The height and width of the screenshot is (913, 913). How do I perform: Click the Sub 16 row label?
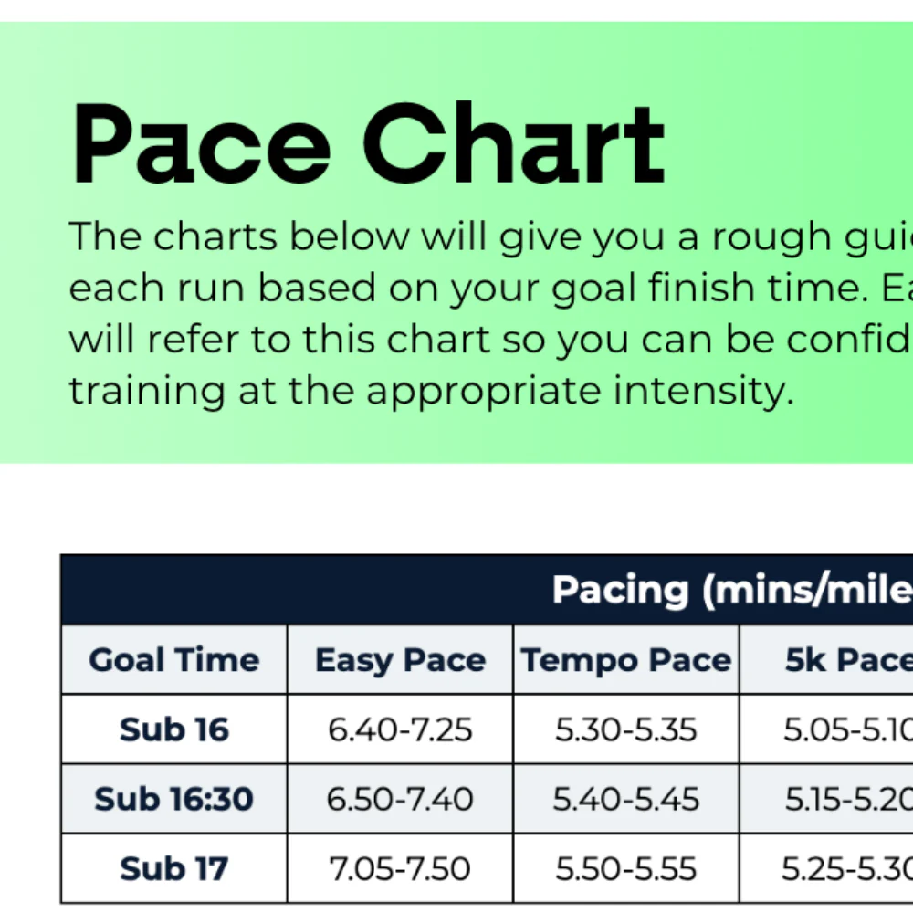point(174,729)
